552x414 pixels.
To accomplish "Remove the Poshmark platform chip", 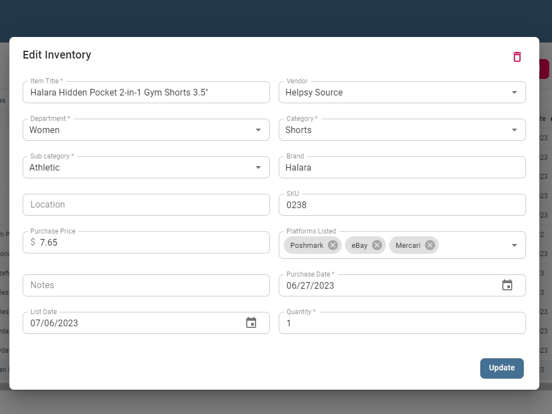I will click(333, 245).
